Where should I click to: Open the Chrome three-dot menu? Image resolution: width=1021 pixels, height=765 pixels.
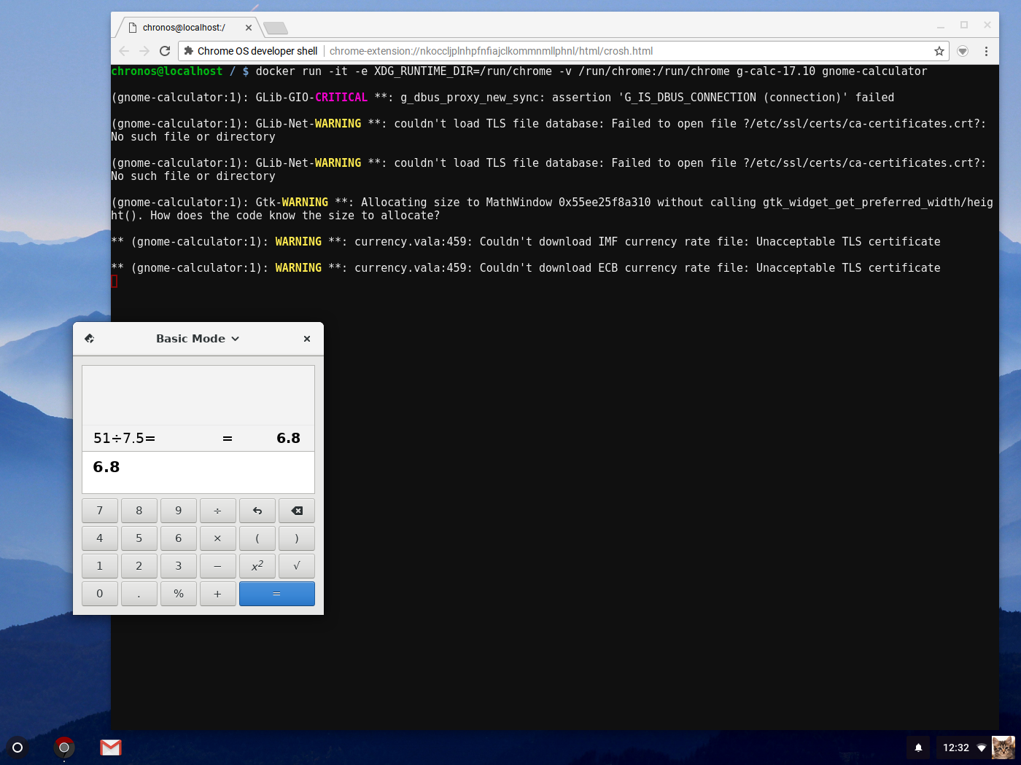(x=986, y=51)
